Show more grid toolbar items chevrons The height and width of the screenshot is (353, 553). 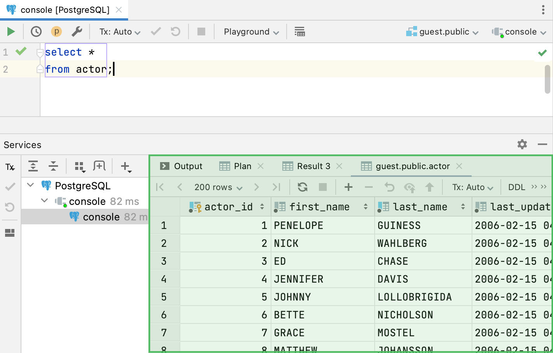coord(539,187)
